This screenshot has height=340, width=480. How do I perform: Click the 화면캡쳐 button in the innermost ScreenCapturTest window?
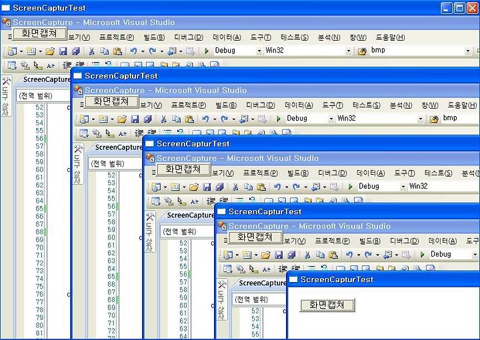pyautogui.click(x=327, y=305)
